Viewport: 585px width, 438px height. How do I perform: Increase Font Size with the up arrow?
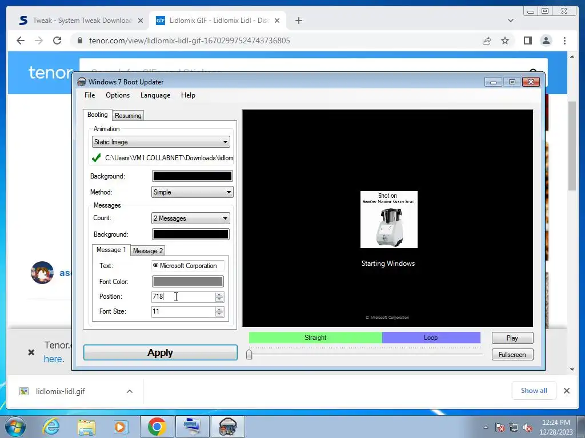[219, 309]
